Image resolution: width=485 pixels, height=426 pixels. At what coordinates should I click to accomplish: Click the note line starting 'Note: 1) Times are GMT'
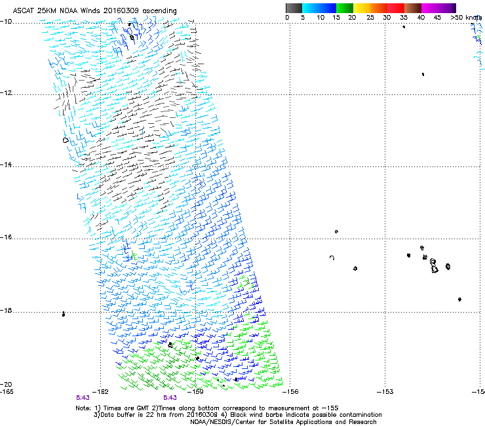207,408
